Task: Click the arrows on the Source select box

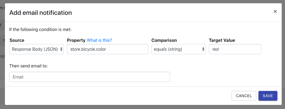Action: tap(61, 49)
